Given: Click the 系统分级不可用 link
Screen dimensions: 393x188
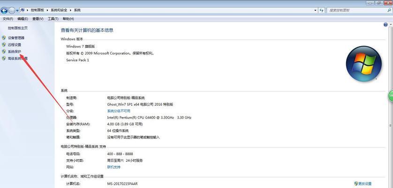Looking at the screenshot, I should (x=119, y=111).
